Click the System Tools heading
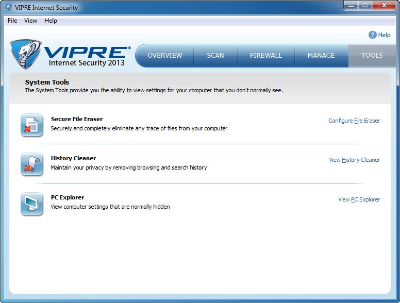Screen dimensions: 400x303 pos(47,82)
